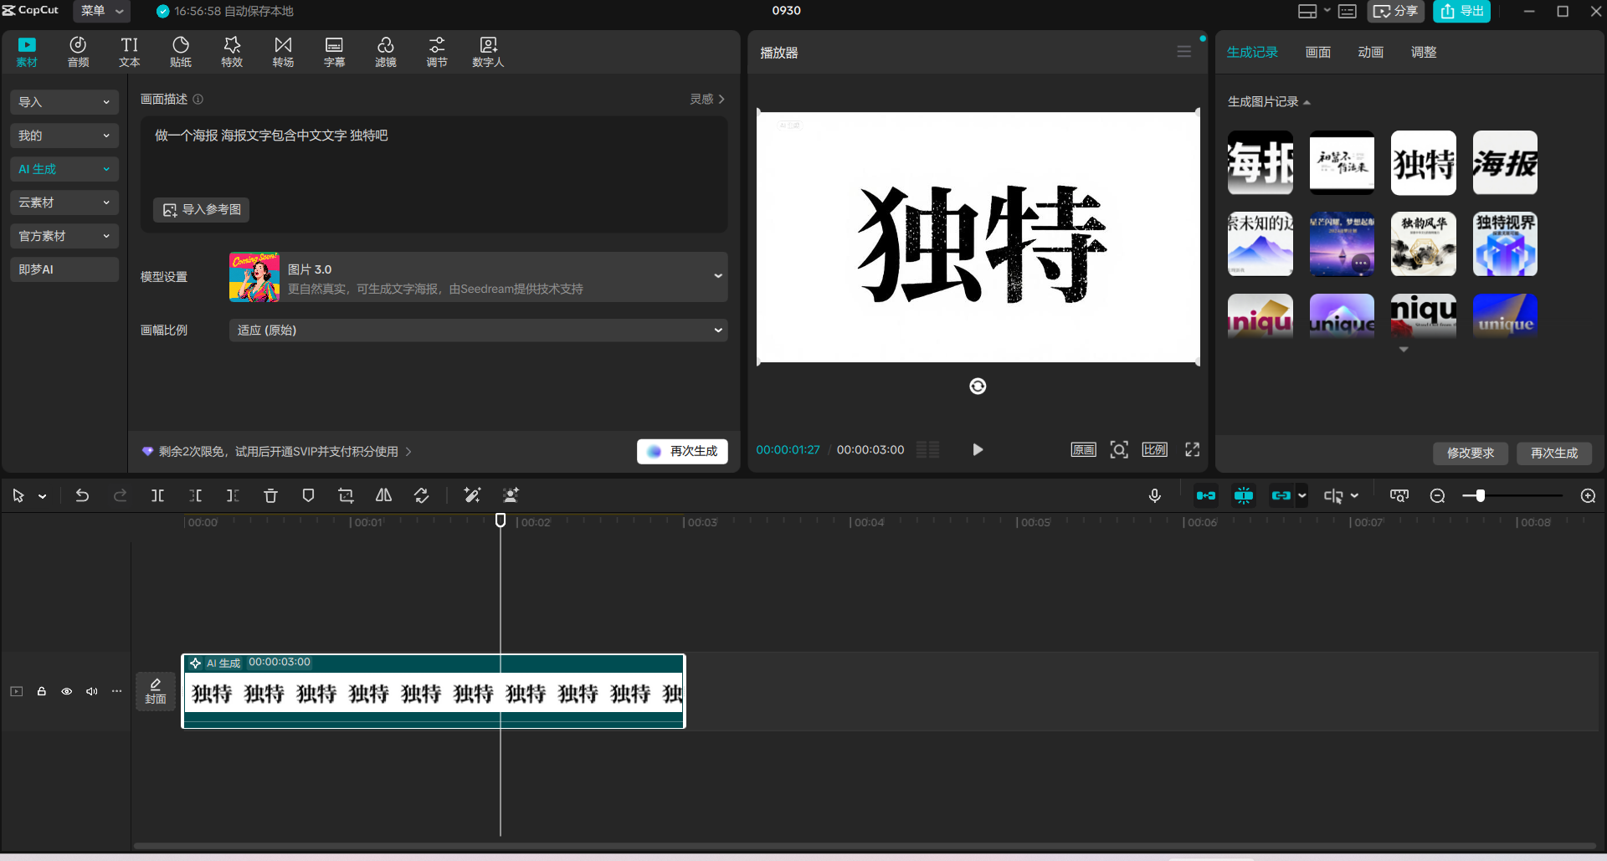Zoom in the timeline with plus icon
This screenshot has width=1607, height=861.
(x=1588, y=495)
